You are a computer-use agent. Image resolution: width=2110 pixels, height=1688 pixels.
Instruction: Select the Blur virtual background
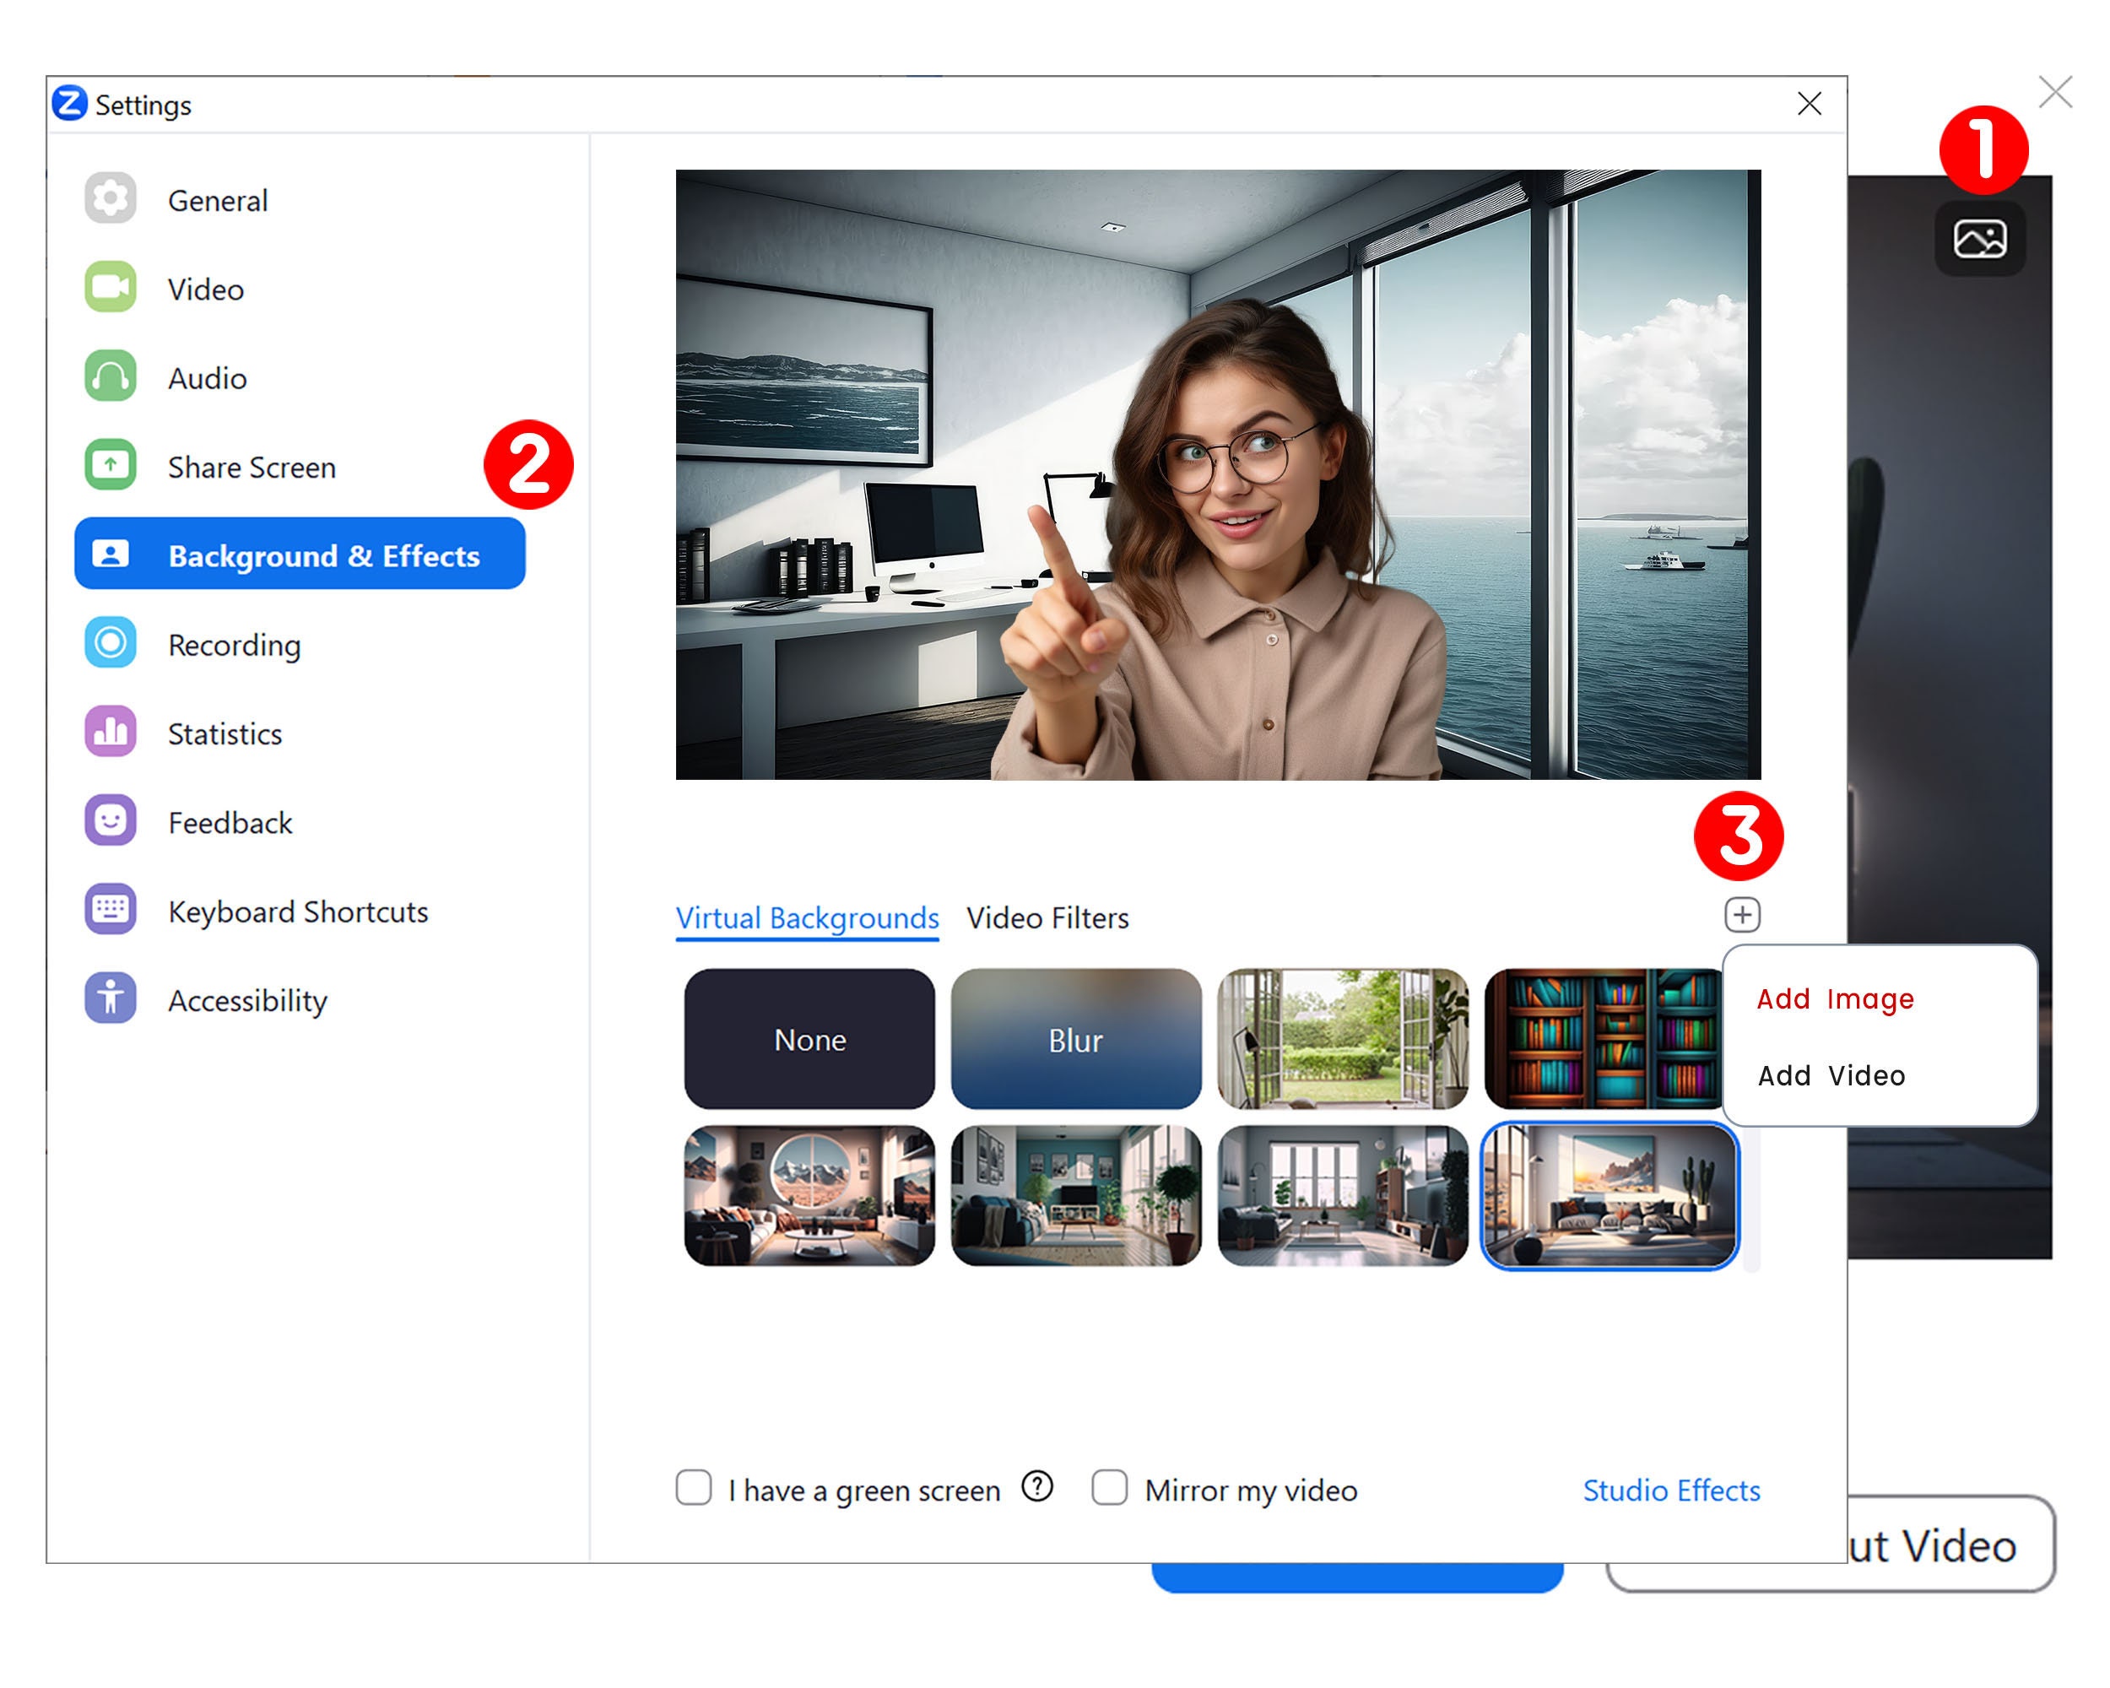(x=1077, y=1040)
